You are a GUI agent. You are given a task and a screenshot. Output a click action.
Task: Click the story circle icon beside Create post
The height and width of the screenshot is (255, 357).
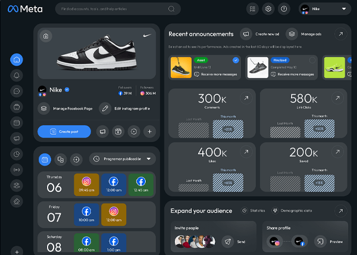coord(134,132)
